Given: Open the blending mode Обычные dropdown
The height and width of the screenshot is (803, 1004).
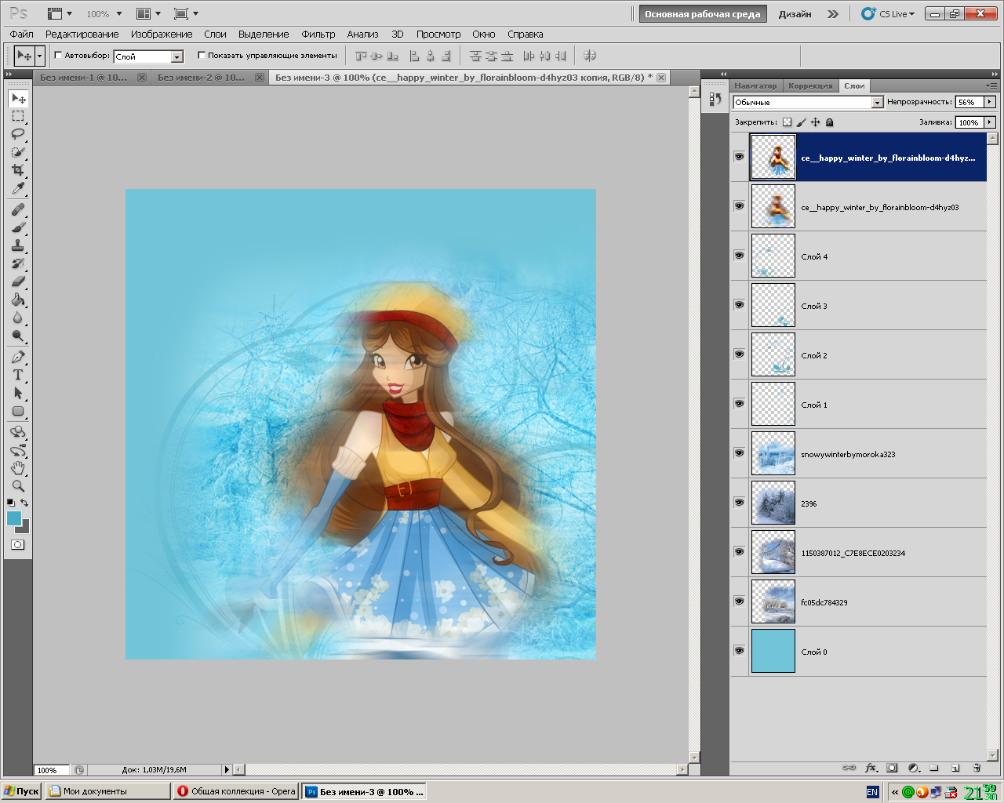Looking at the screenshot, I should tap(877, 103).
